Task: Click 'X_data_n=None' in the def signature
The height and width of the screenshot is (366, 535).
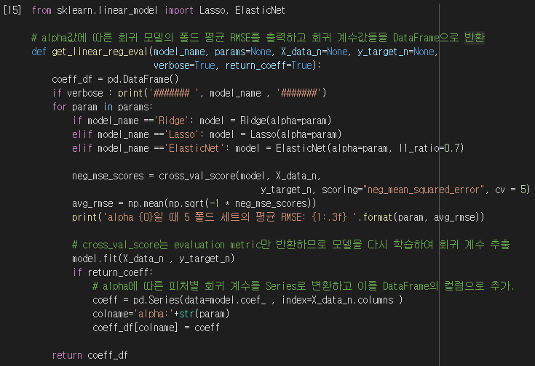Action: (314, 52)
